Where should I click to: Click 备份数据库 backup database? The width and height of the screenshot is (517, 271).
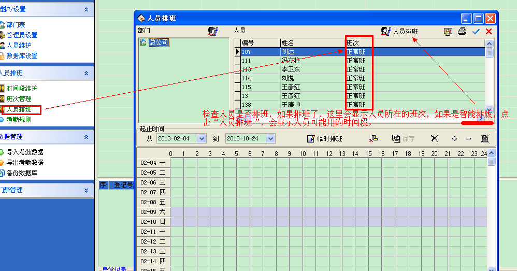pos(22,173)
